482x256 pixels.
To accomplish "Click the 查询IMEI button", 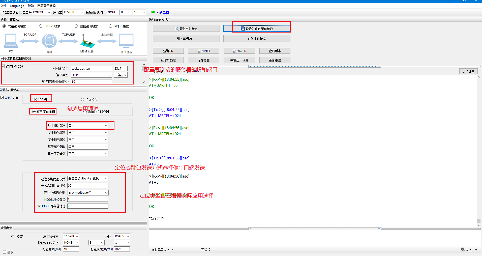I will [x=203, y=51].
